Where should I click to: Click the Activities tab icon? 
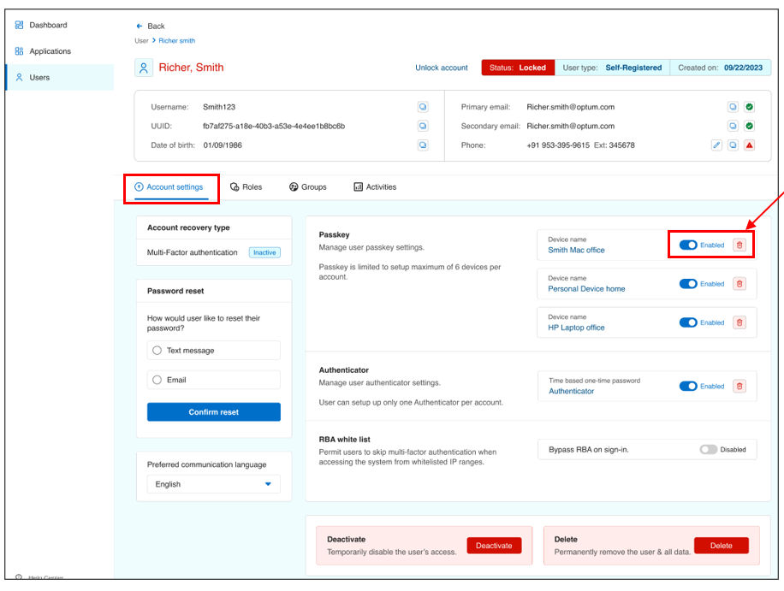click(358, 186)
